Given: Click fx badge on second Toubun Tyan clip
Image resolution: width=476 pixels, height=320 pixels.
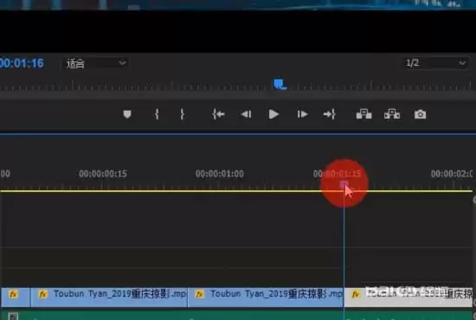Looking at the screenshot, I should point(199,294).
